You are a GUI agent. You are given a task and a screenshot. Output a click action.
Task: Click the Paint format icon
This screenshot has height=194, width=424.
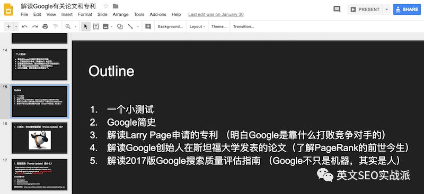[x=56, y=26]
